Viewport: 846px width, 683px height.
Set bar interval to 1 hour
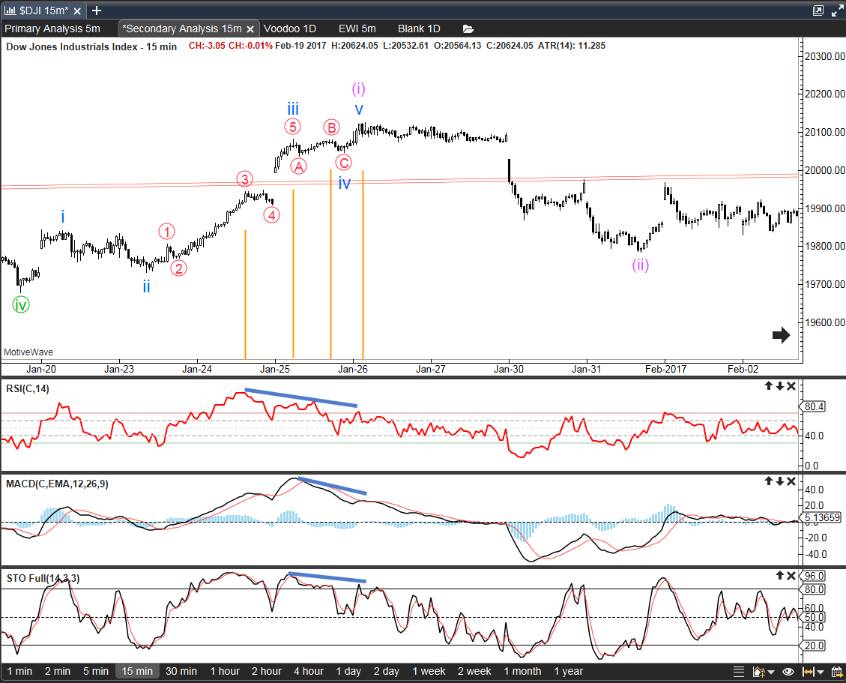(225, 671)
